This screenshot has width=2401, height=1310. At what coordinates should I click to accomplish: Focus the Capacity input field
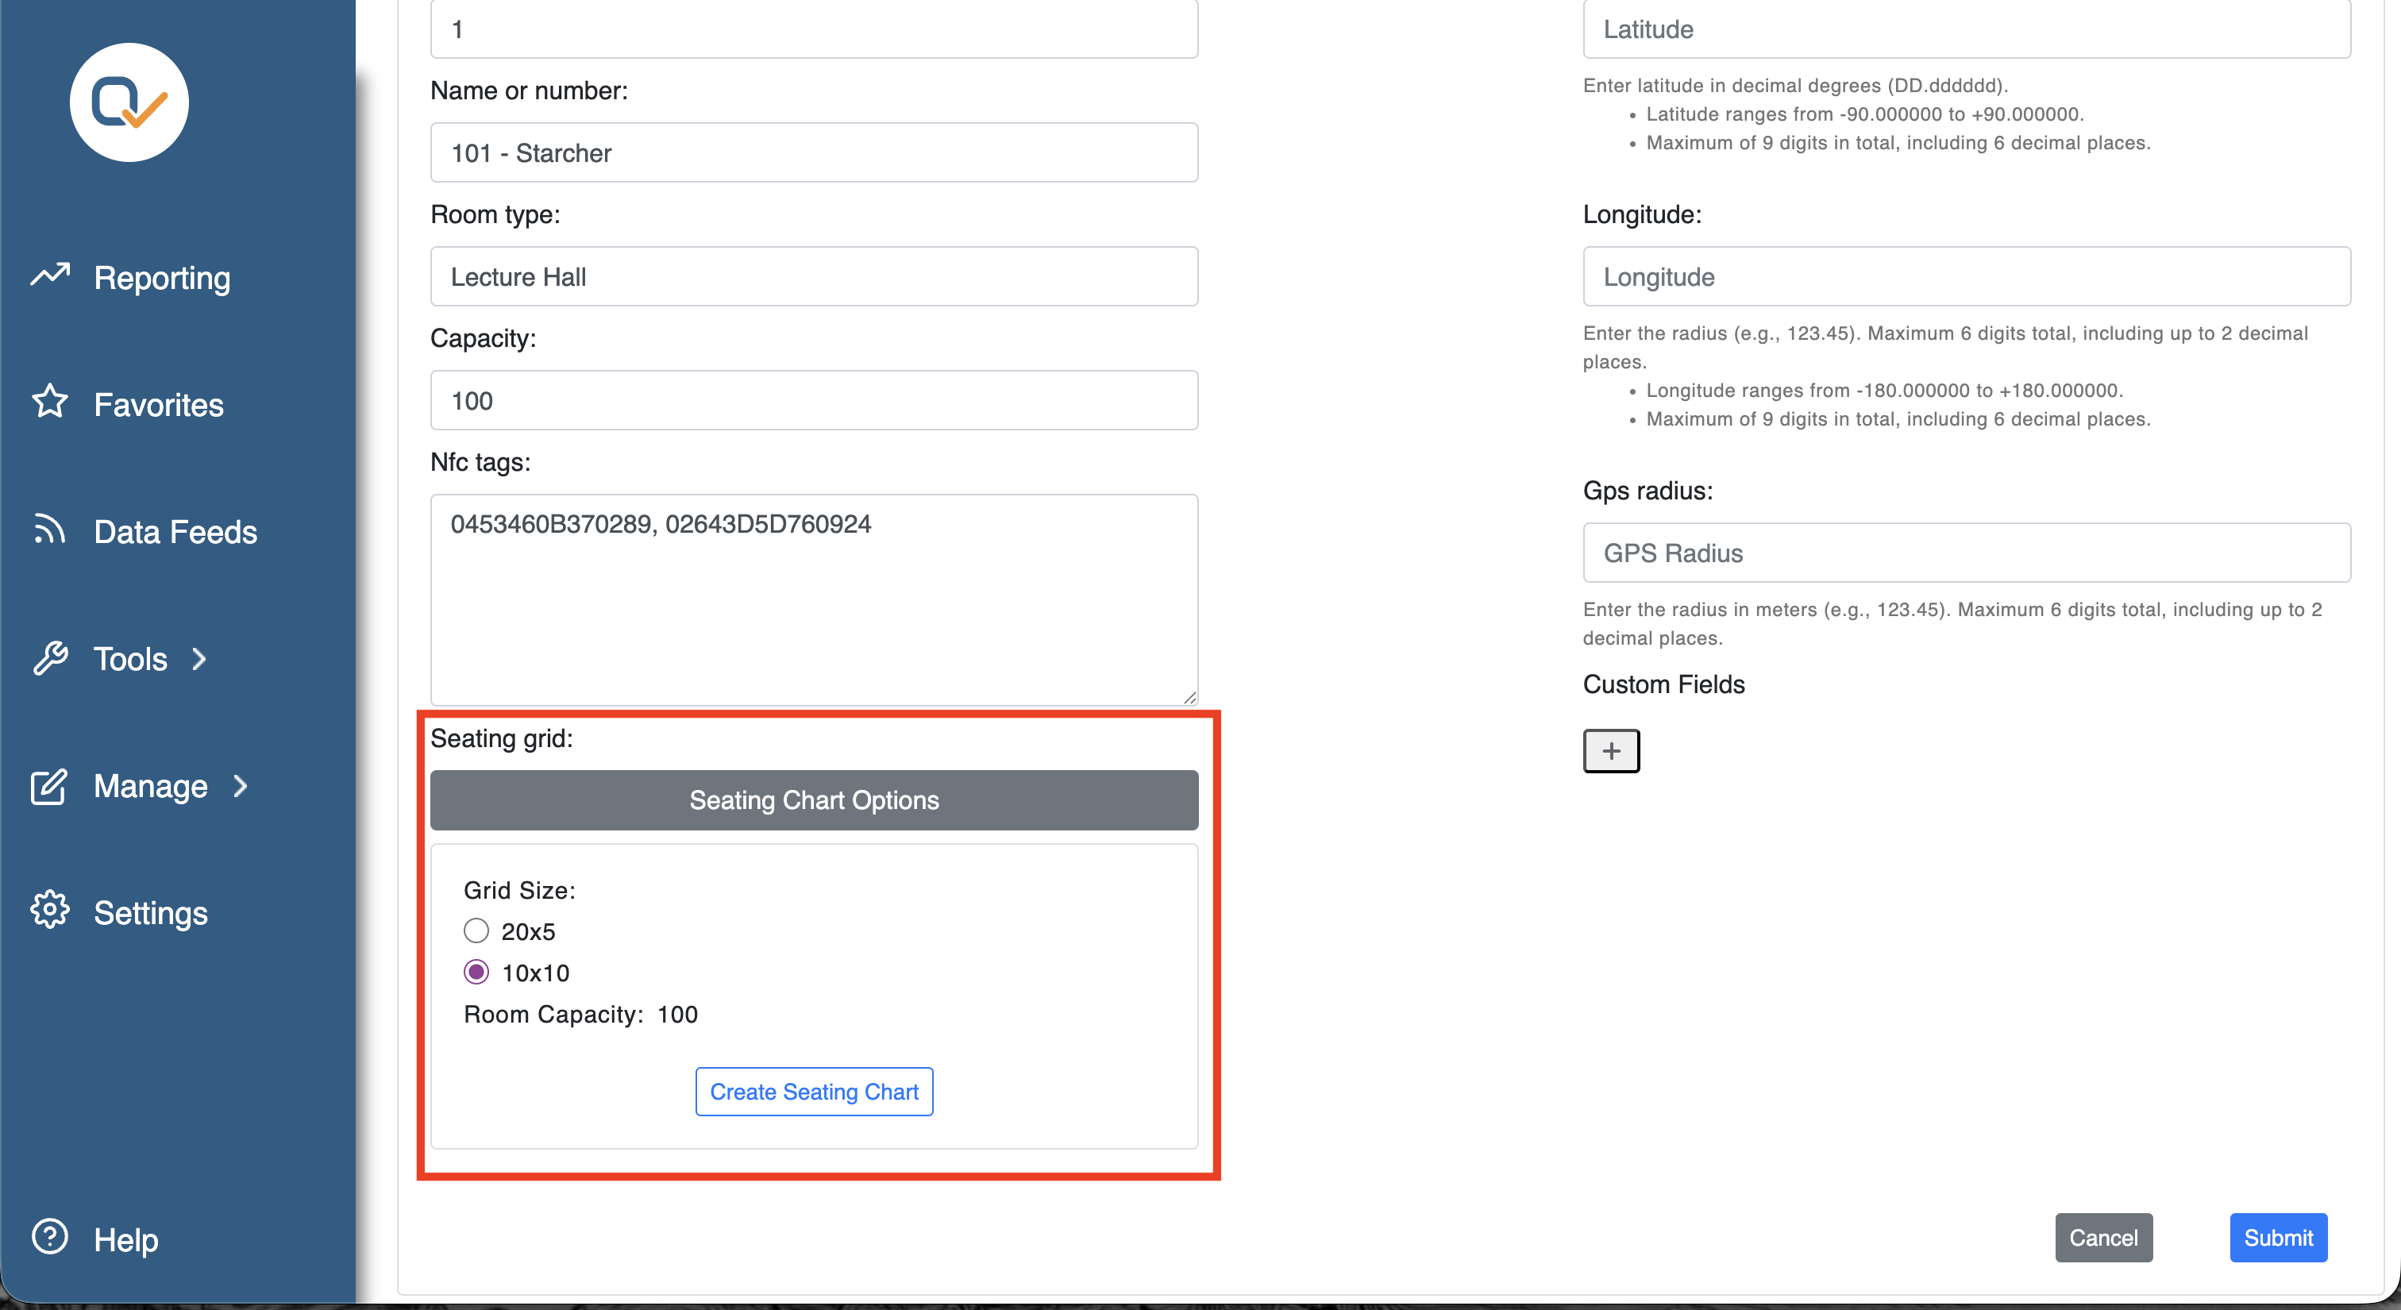tap(814, 401)
